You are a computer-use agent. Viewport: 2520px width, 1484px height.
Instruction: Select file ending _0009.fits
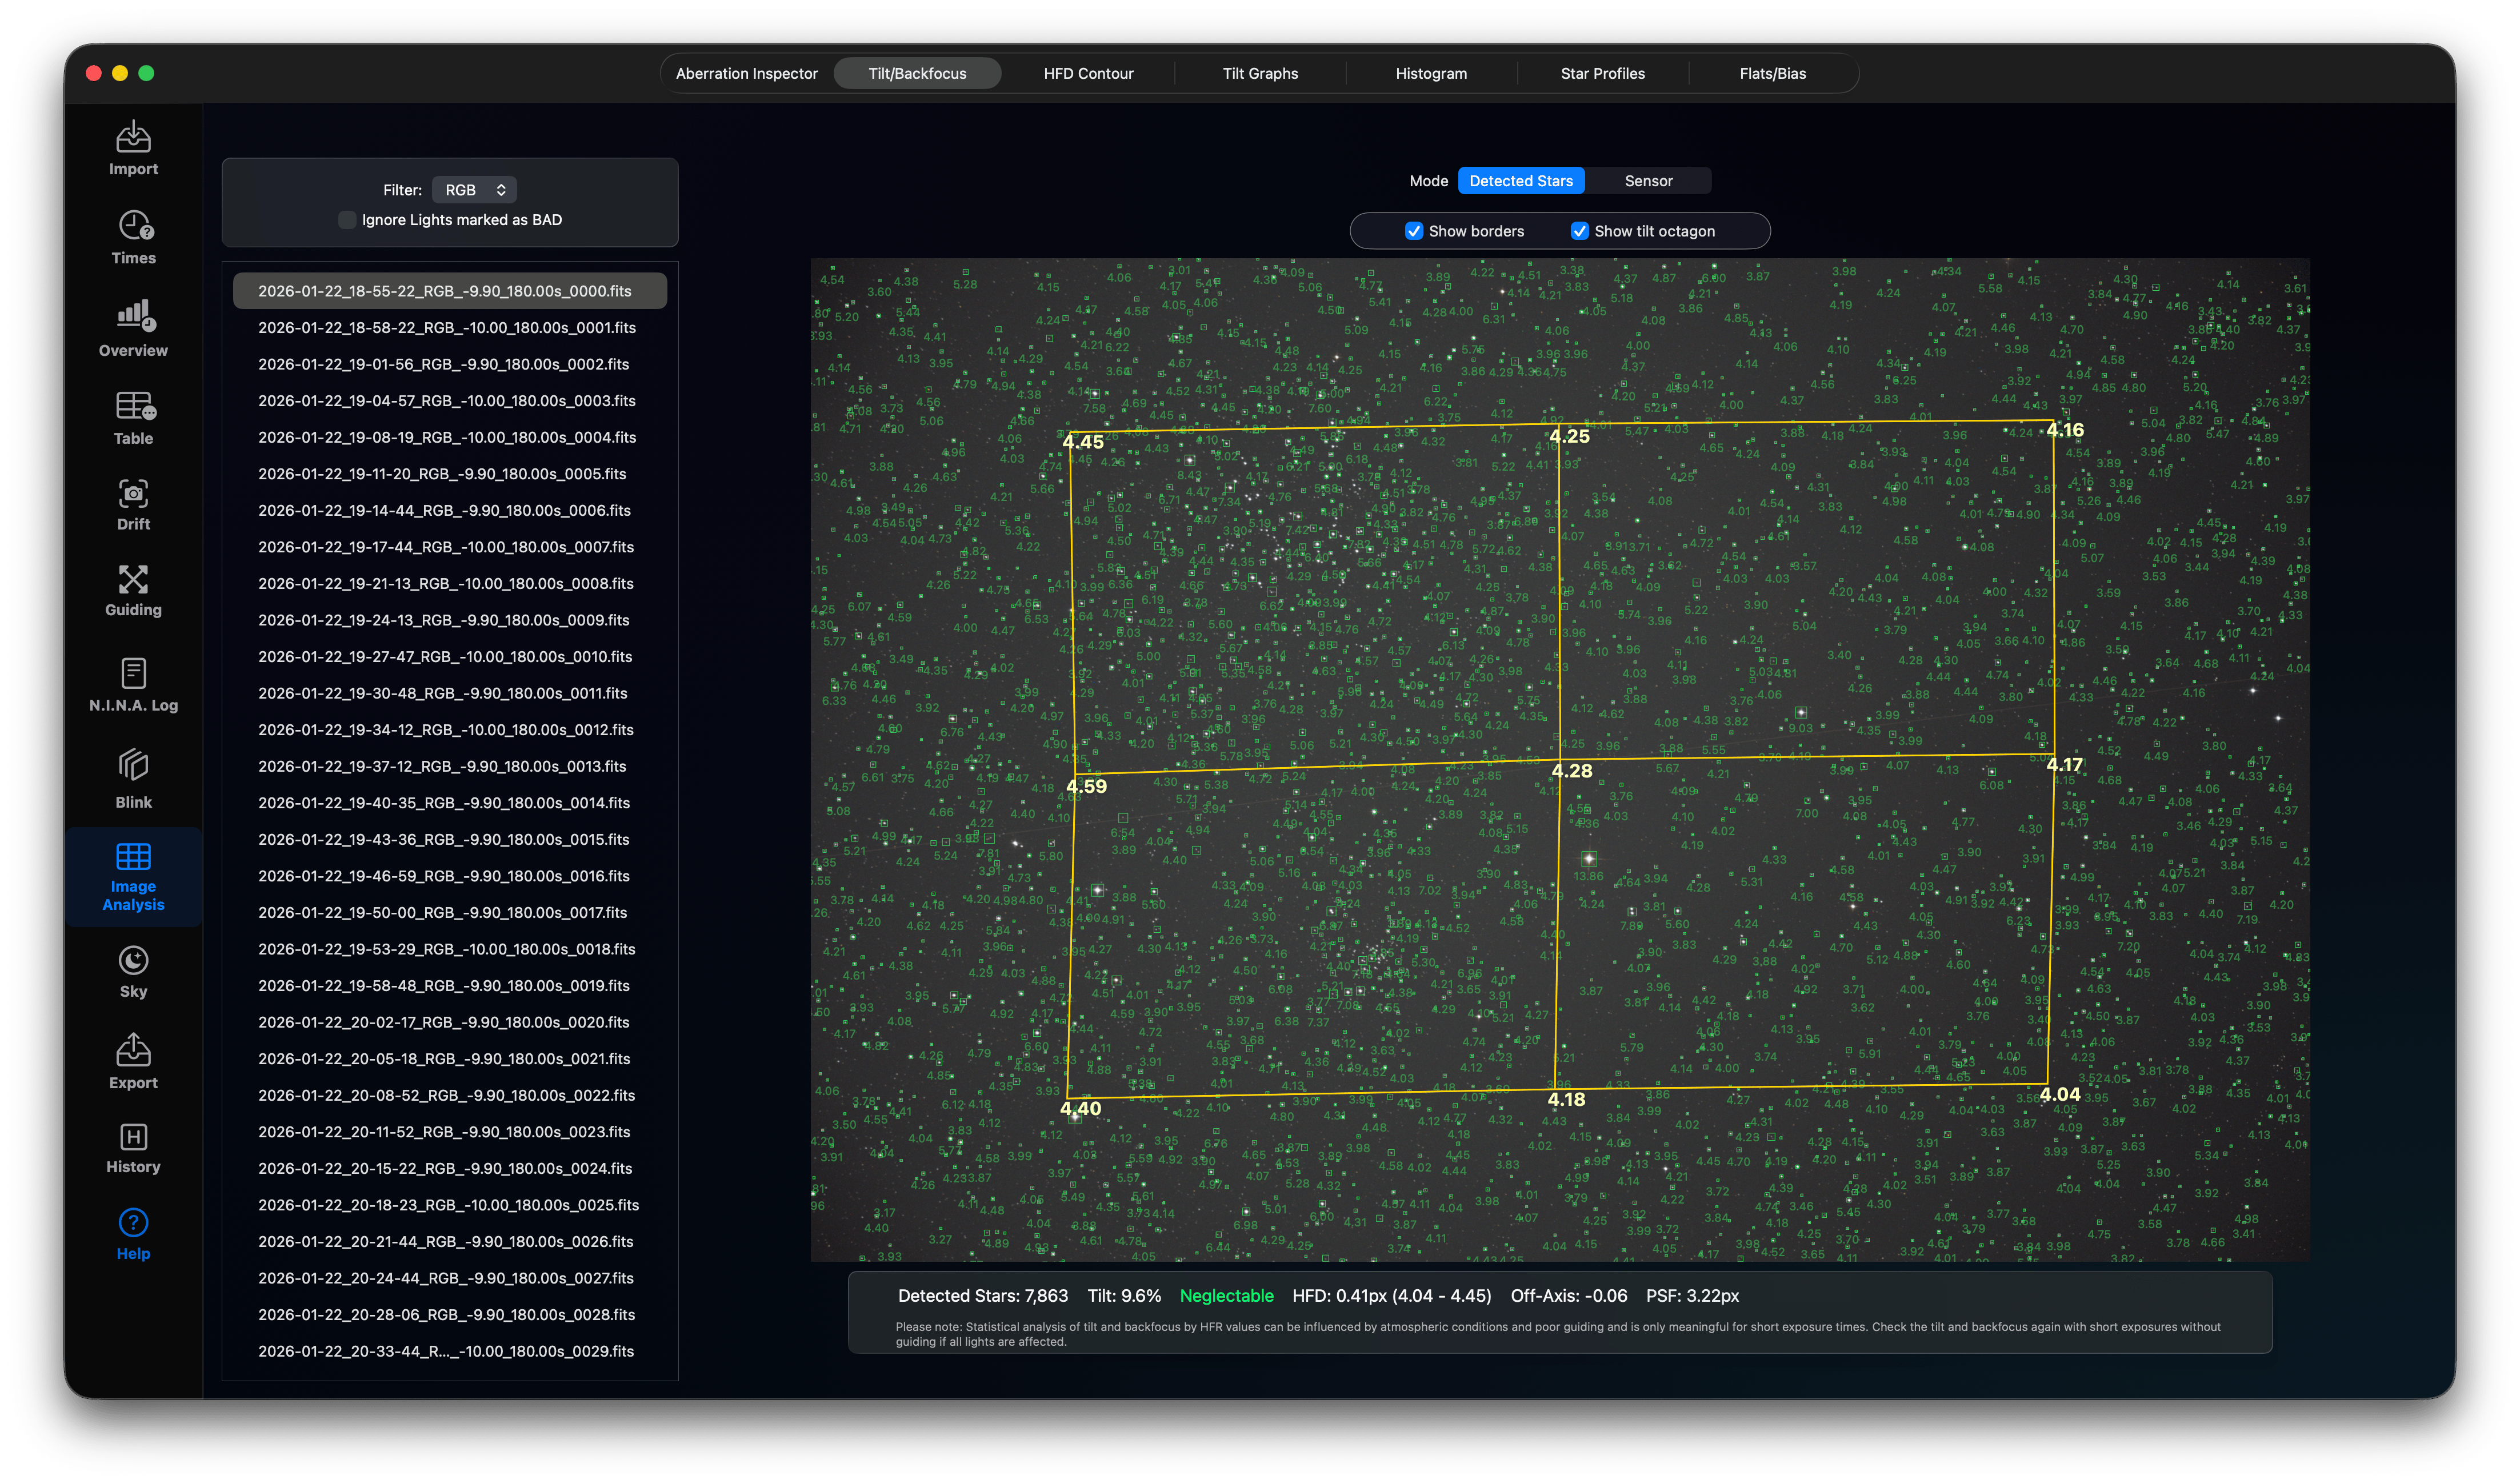click(x=450, y=620)
